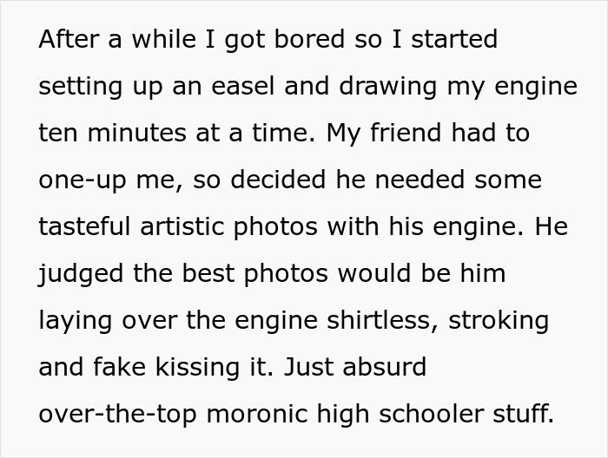Click the word 'stuff.' ending the paragraph
The image size is (608, 458).
pos(525,414)
